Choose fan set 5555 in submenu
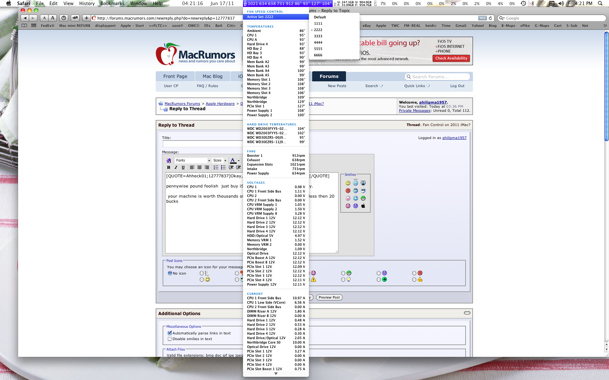609x380 pixels. pos(334,49)
